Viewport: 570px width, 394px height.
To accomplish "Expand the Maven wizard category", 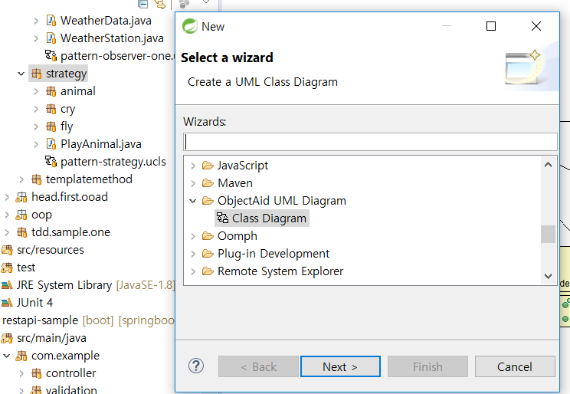I will pos(192,183).
